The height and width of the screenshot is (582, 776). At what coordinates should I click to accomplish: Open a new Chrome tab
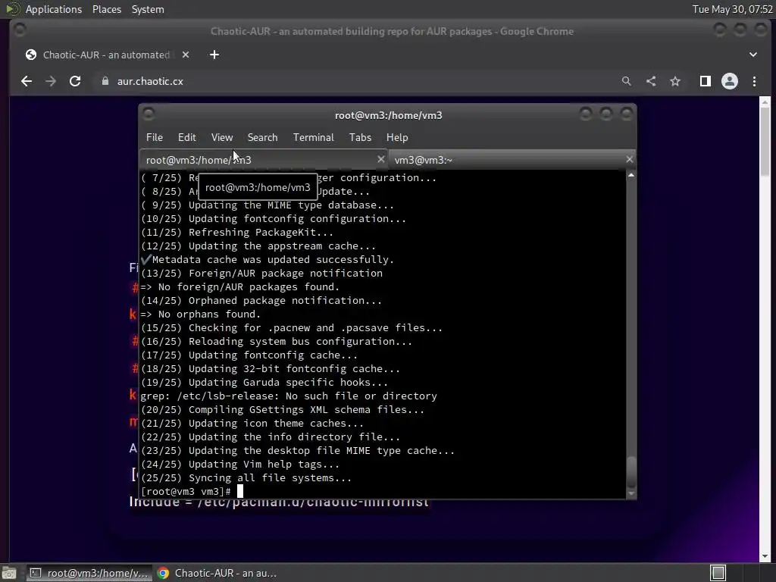click(x=214, y=55)
